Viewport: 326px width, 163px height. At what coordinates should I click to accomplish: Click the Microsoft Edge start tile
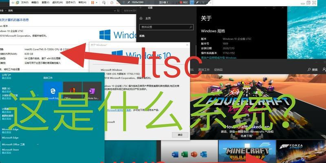pos(53,91)
